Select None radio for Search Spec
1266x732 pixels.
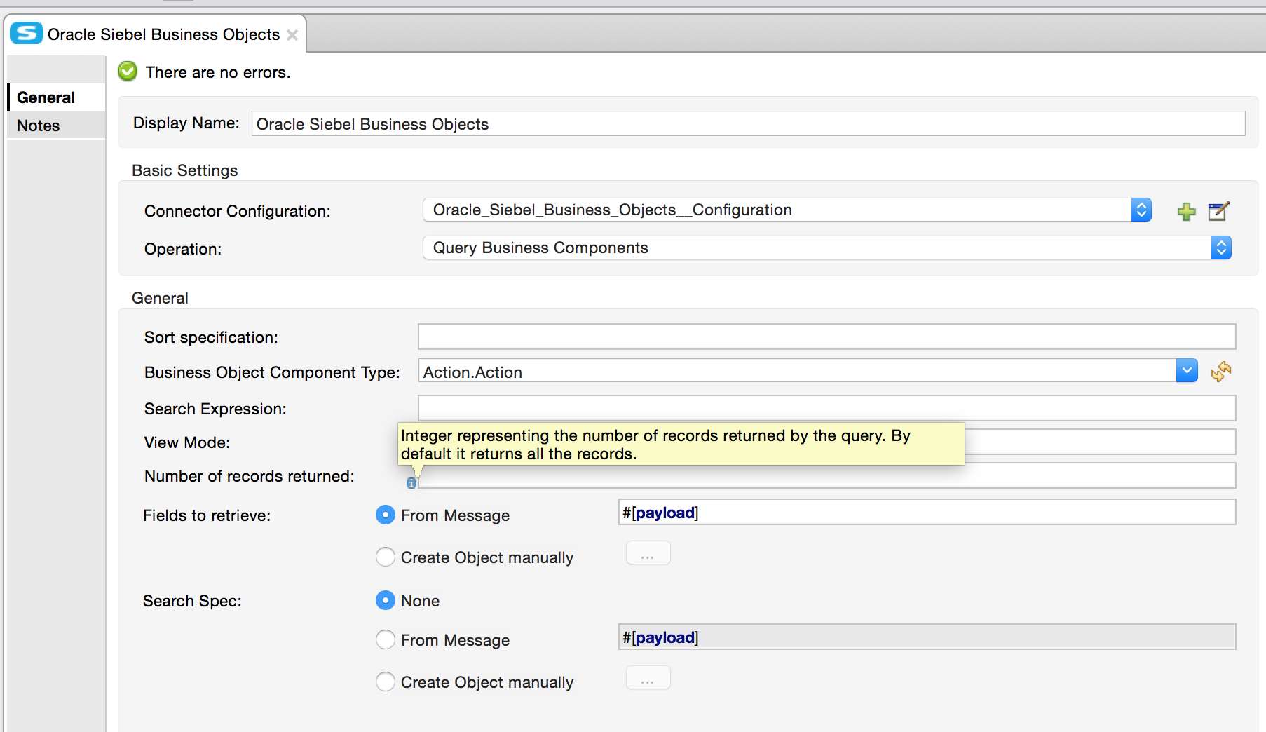click(x=386, y=600)
